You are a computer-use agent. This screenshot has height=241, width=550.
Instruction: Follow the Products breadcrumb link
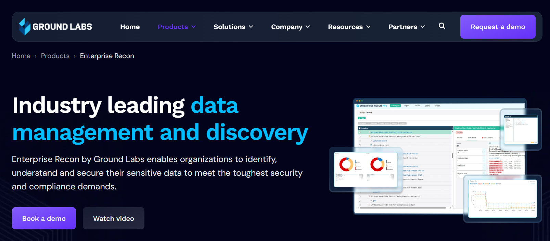(55, 56)
